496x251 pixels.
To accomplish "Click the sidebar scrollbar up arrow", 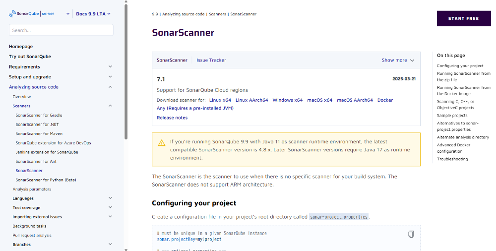I will click(x=126, y=1).
